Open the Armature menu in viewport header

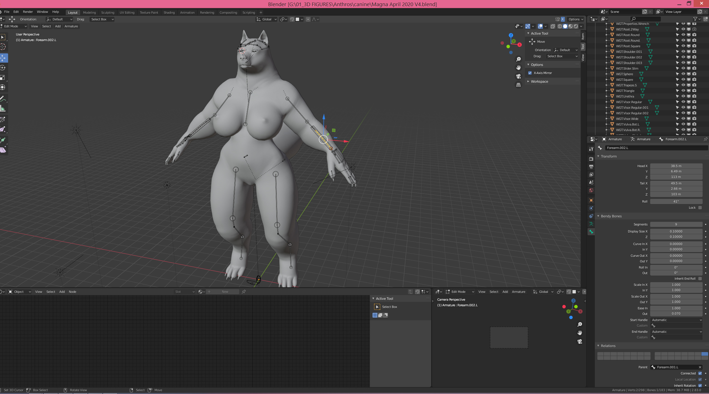pos(71,26)
